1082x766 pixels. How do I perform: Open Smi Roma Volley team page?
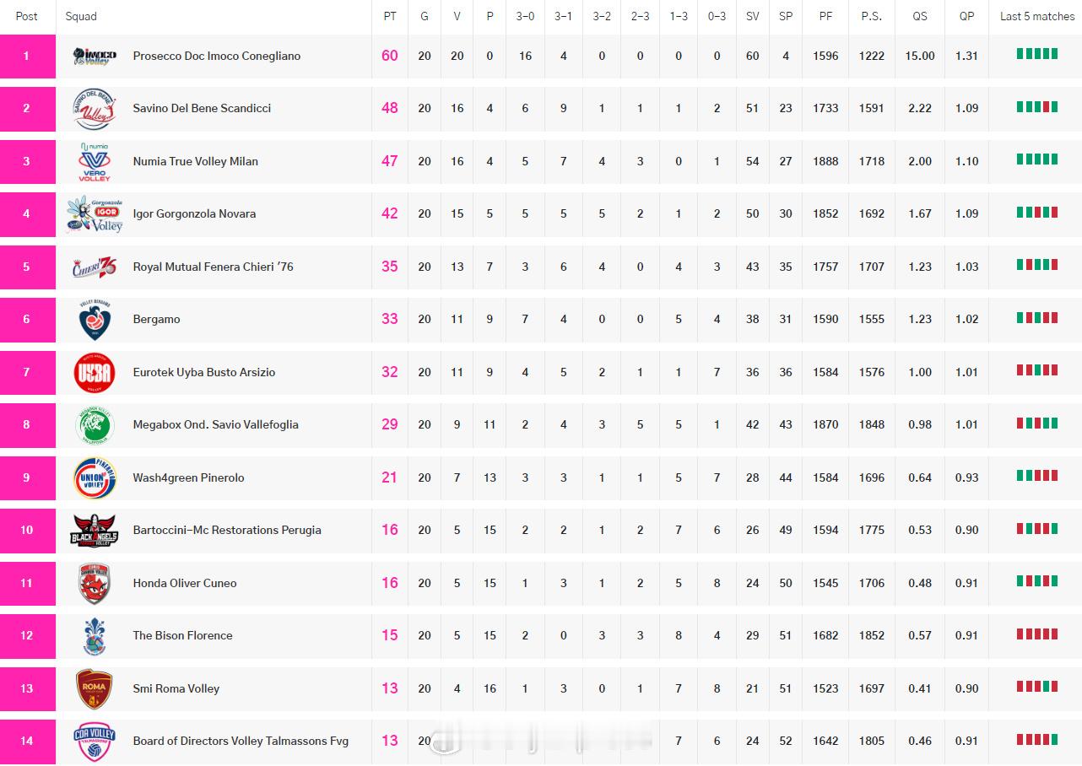point(176,689)
